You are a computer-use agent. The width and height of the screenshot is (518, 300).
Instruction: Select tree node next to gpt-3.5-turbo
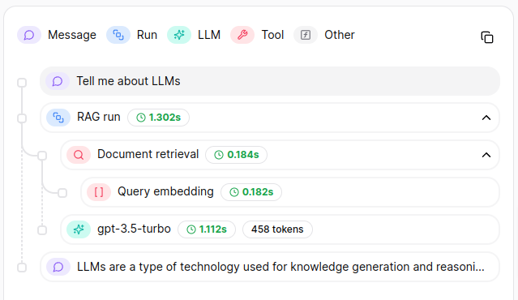click(42, 230)
